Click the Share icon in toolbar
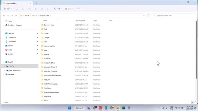 [42, 9]
